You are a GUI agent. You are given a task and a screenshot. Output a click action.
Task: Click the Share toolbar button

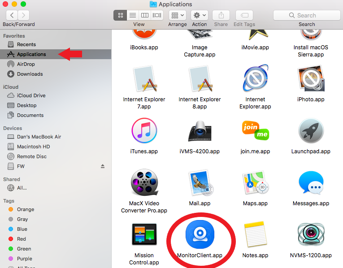221,15
